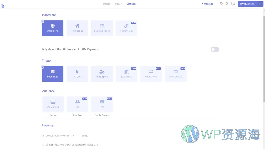Enable the UTM Keywords toggle switch
This screenshot has height=149, width=265.
(214, 49)
